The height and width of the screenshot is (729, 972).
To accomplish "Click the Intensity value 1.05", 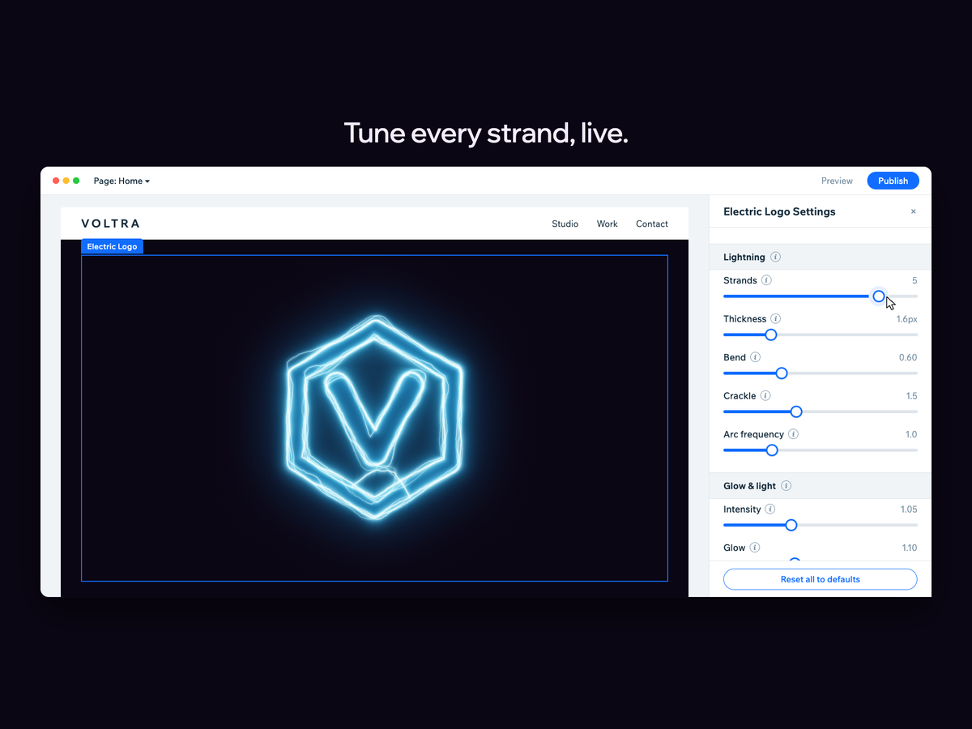I will pyautogui.click(x=909, y=509).
